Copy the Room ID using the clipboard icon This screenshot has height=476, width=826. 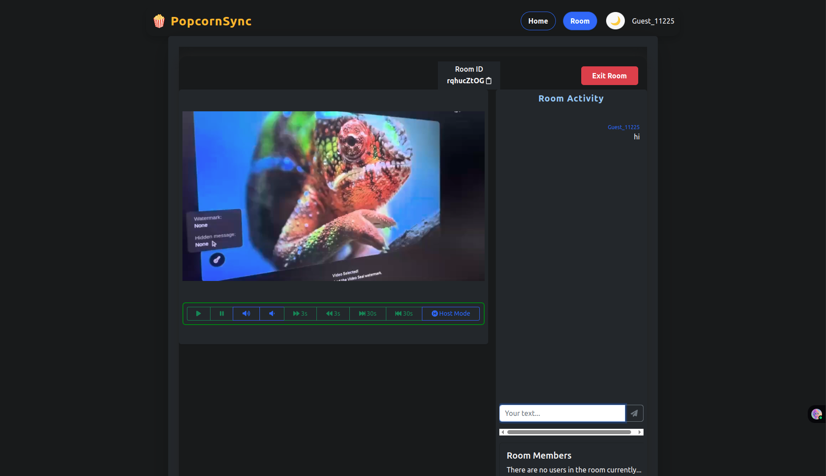(x=489, y=81)
